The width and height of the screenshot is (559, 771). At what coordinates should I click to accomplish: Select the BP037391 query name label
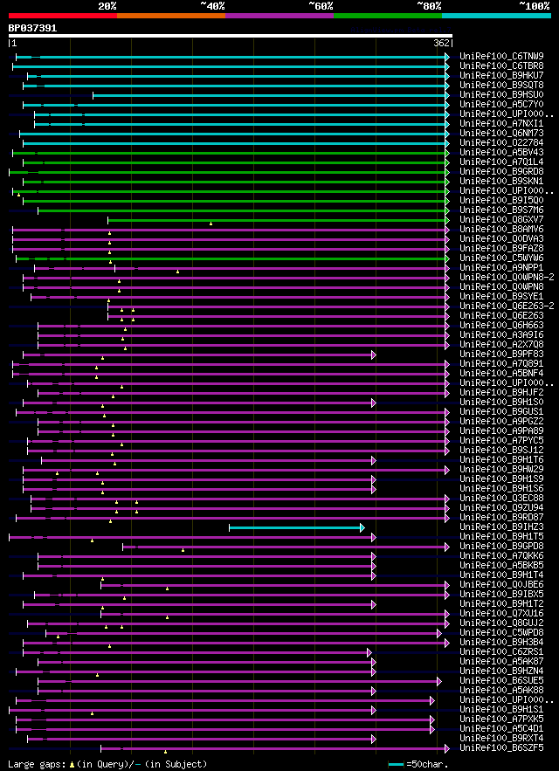[32, 28]
